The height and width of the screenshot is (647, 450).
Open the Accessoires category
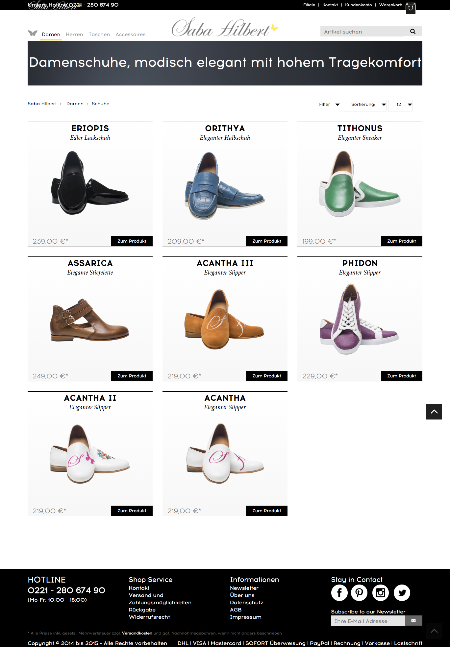(131, 35)
